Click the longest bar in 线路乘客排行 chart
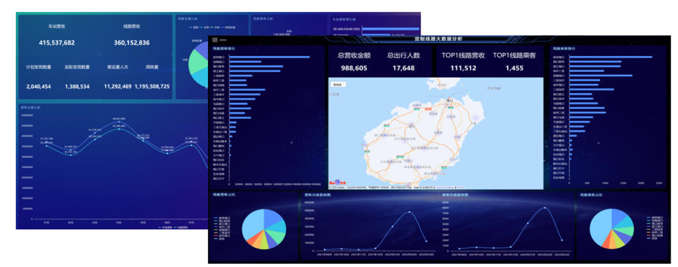 coord(610,57)
